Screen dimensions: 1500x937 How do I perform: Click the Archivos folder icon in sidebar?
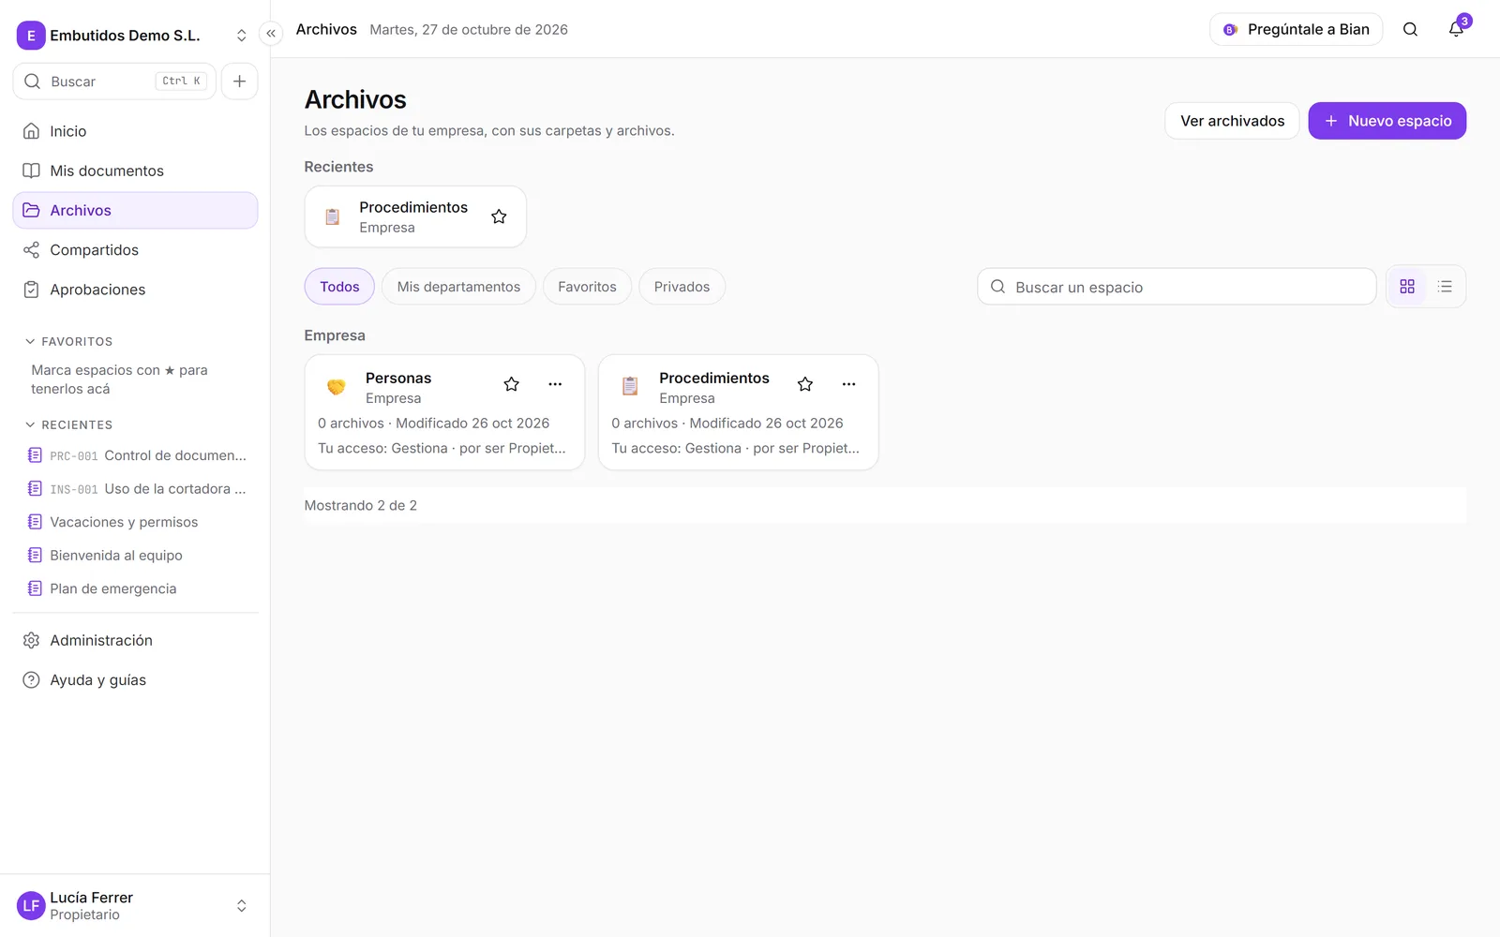[31, 211]
